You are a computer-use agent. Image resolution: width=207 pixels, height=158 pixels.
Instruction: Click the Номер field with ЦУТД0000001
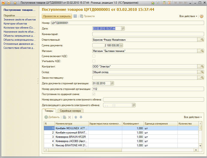[x=127, y=23]
